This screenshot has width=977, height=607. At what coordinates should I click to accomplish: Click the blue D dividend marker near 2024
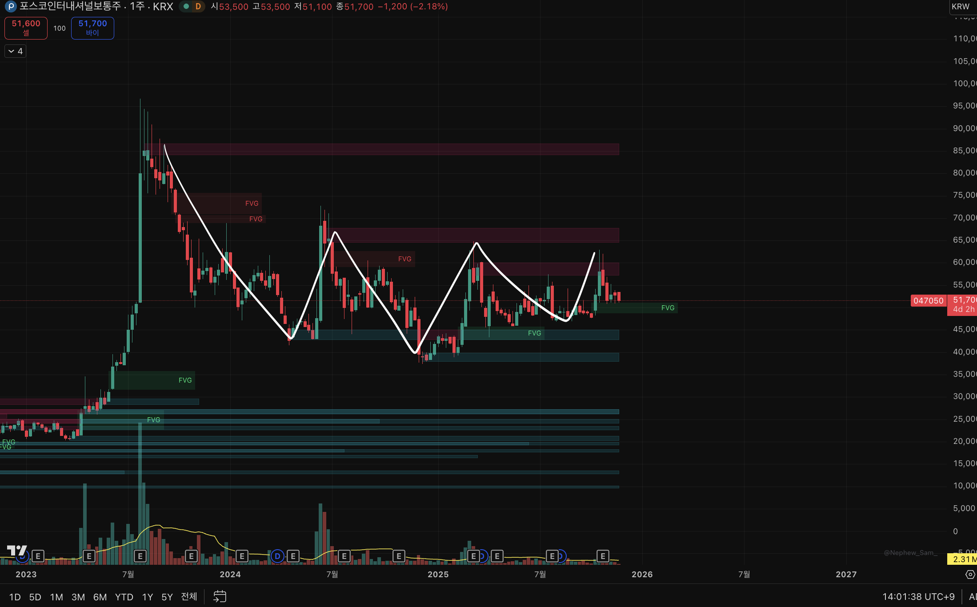point(277,556)
